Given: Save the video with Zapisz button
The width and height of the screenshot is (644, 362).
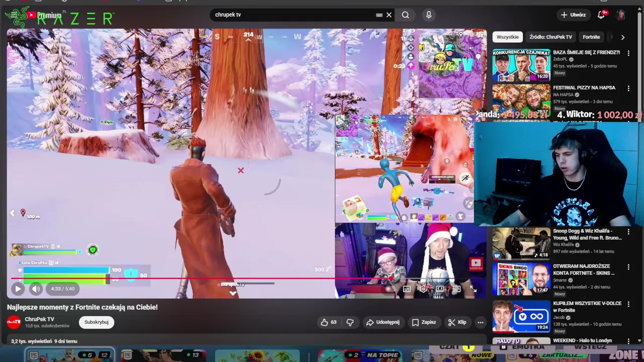Looking at the screenshot, I should (x=424, y=322).
